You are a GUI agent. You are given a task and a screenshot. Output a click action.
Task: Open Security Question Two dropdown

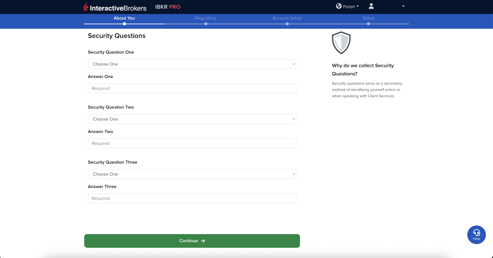(192, 119)
